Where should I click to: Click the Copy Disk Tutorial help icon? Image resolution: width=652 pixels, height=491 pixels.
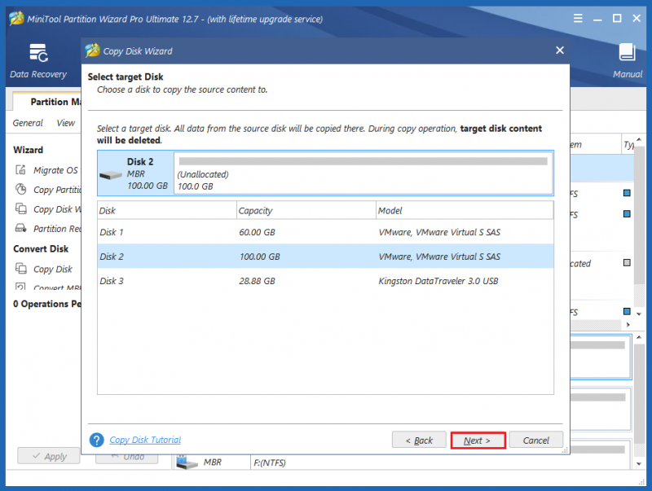click(x=96, y=440)
